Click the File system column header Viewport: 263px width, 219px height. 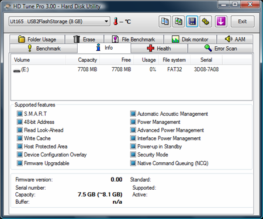coord(174,60)
